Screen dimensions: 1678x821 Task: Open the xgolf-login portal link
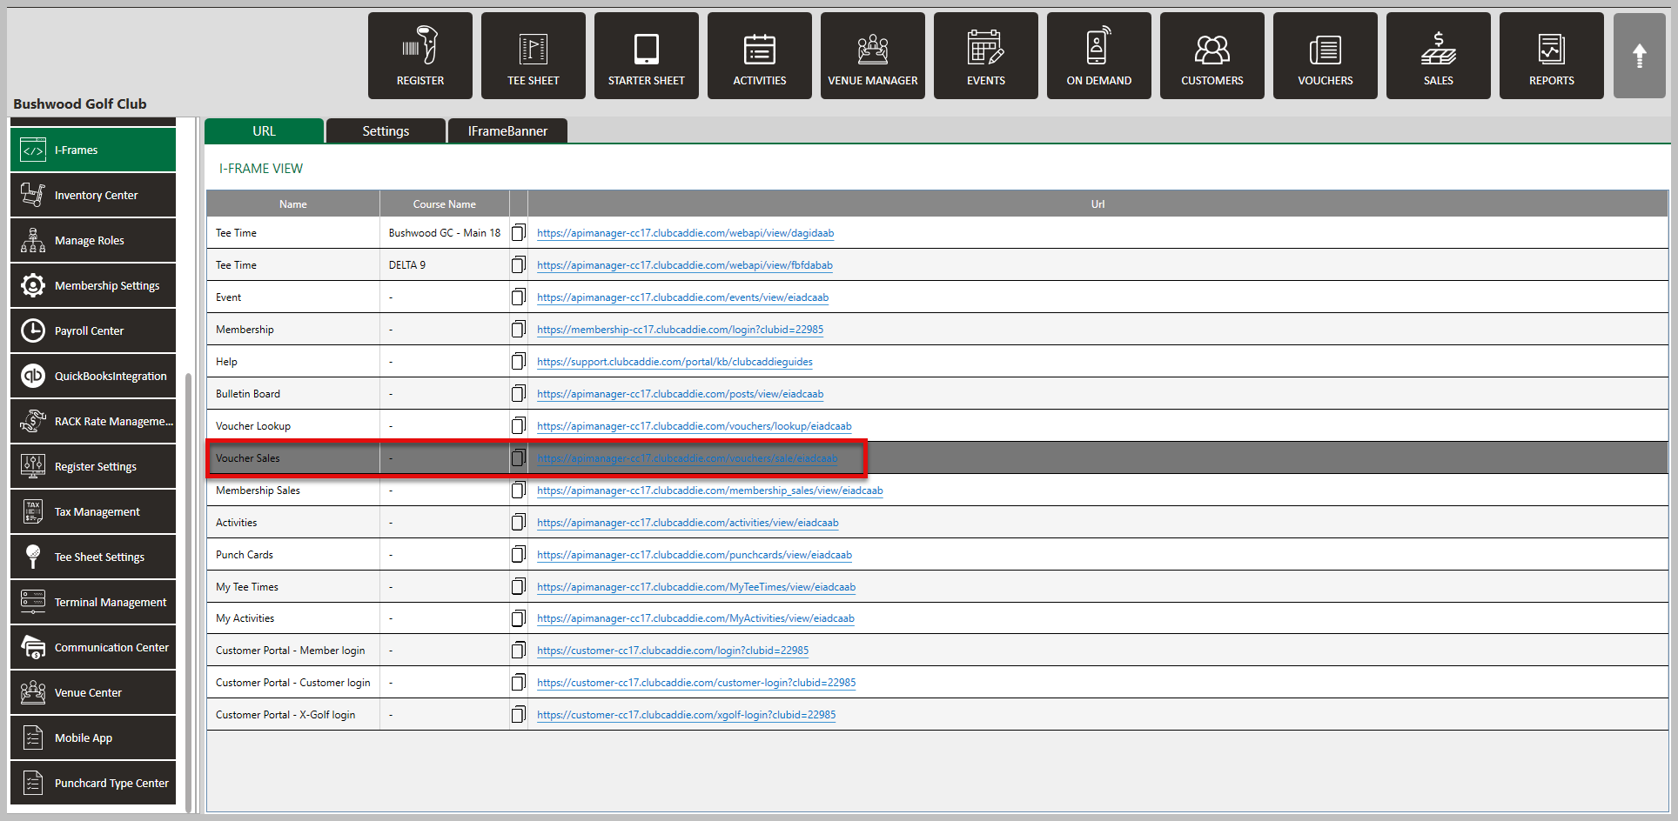687,715
